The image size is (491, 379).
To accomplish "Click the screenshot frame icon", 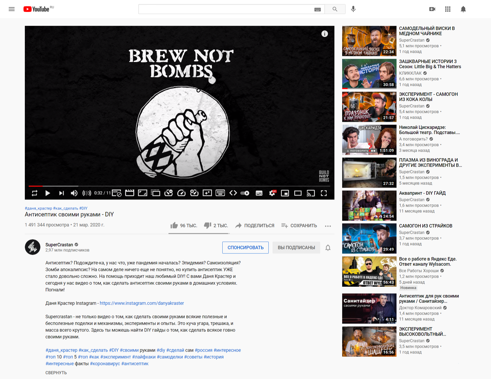I will click(143, 193).
